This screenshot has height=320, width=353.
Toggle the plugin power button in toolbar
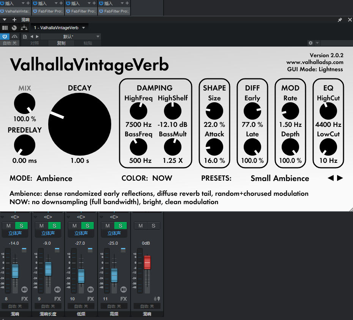coord(5,36)
